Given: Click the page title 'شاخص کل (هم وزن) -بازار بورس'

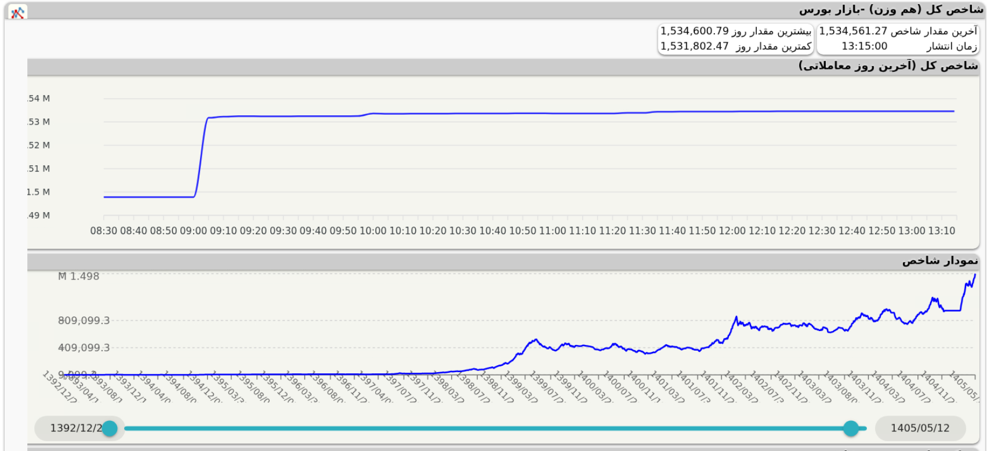Looking at the screenshot, I should [x=891, y=10].
